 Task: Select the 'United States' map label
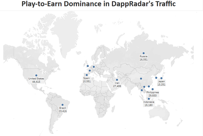pyautogui.click(x=36, y=79)
